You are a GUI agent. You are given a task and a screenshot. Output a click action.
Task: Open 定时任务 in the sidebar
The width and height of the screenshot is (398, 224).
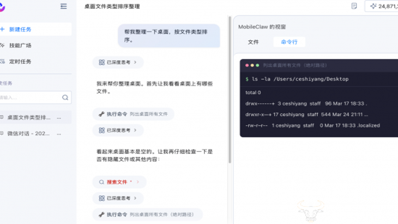click(20, 62)
